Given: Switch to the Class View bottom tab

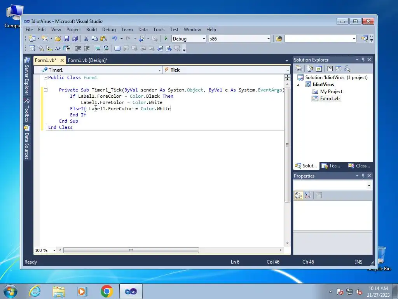Looking at the screenshot, I should pyautogui.click(x=360, y=166).
